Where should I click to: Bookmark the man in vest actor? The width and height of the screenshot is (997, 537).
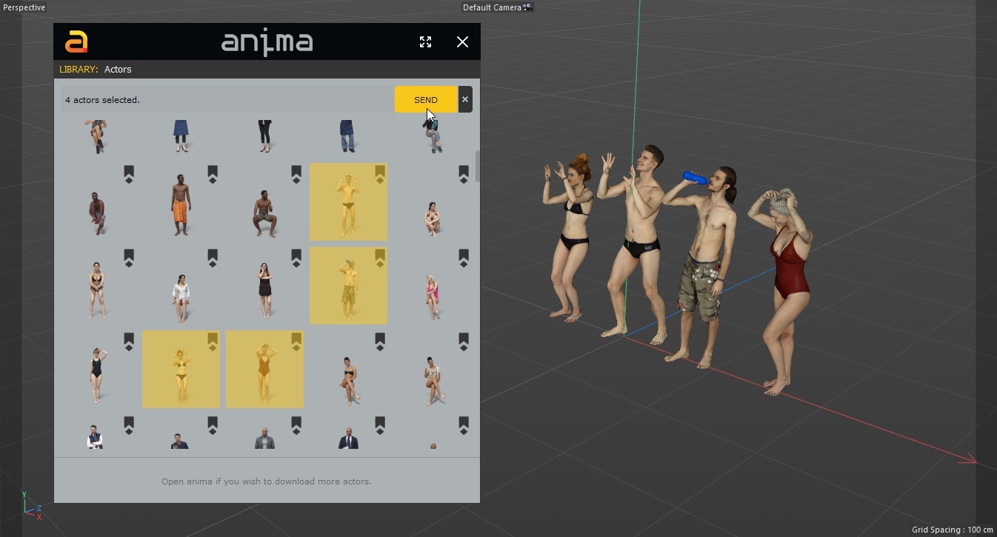[x=128, y=425]
